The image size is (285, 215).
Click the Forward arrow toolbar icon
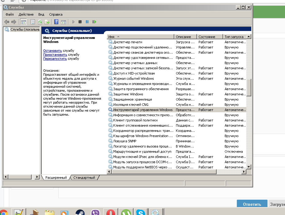pos(14,22)
